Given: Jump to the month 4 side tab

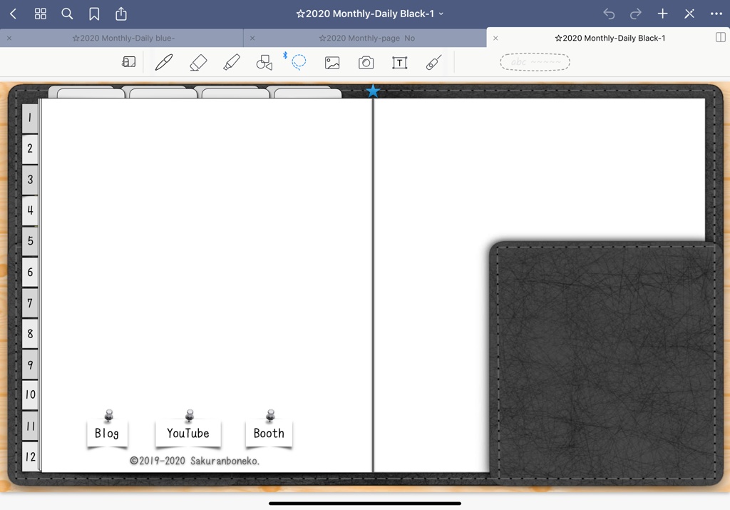Looking at the screenshot, I should (30, 210).
